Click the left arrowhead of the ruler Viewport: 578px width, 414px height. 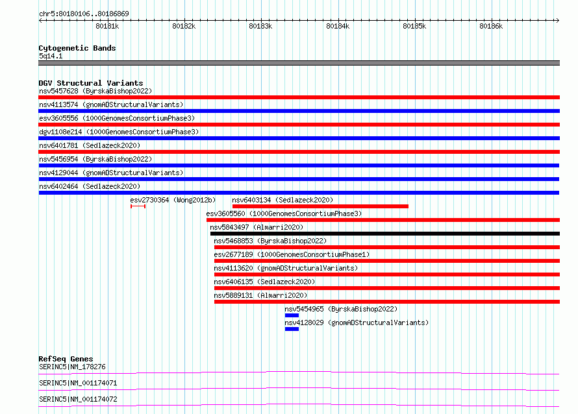(40, 20)
